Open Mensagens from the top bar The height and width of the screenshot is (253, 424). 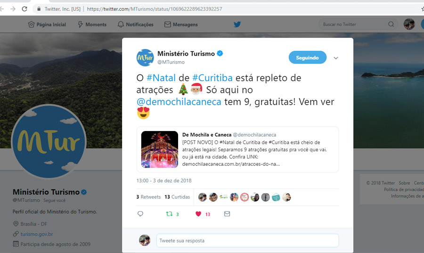pos(181,24)
